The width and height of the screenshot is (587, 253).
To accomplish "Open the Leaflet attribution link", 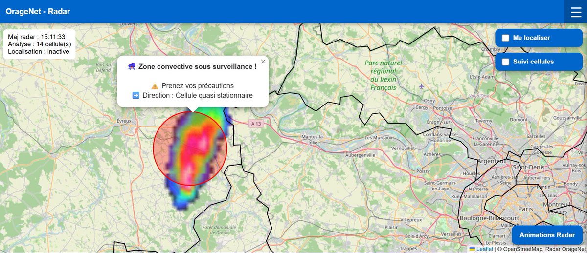I will tap(481, 249).
